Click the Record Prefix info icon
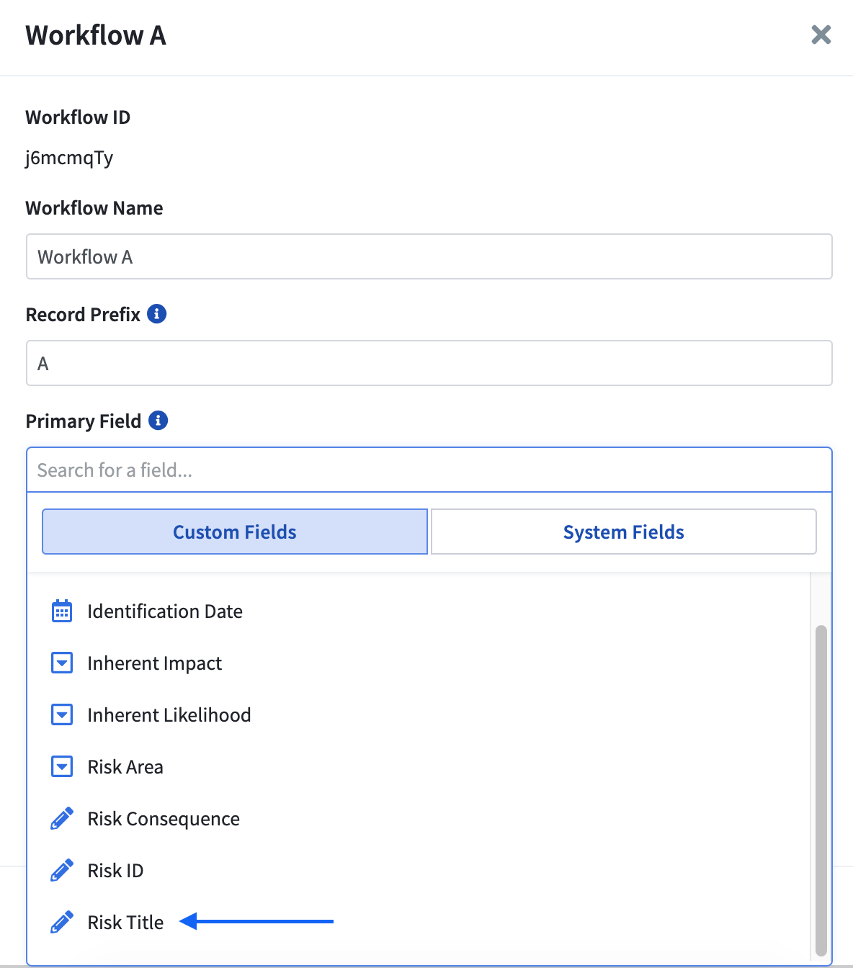 (x=156, y=314)
